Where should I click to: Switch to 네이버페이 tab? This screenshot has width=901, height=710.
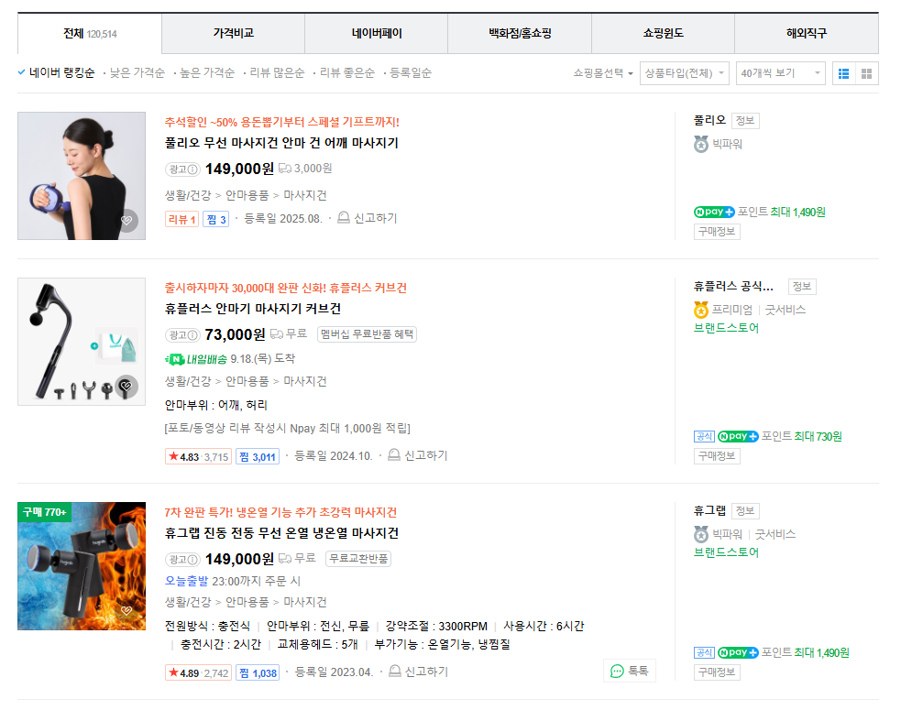377,34
